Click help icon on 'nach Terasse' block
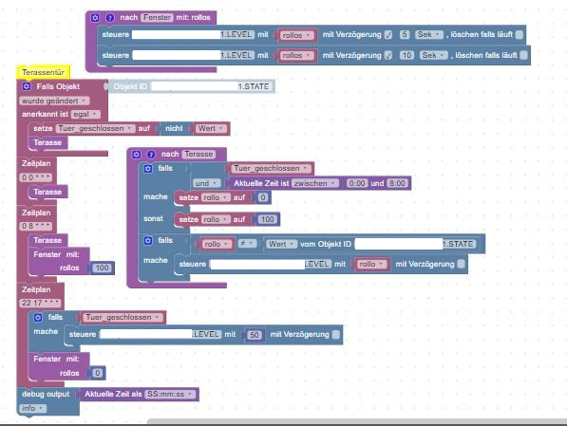The height and width of the screenshot is (426, 567). coord(151,155)
